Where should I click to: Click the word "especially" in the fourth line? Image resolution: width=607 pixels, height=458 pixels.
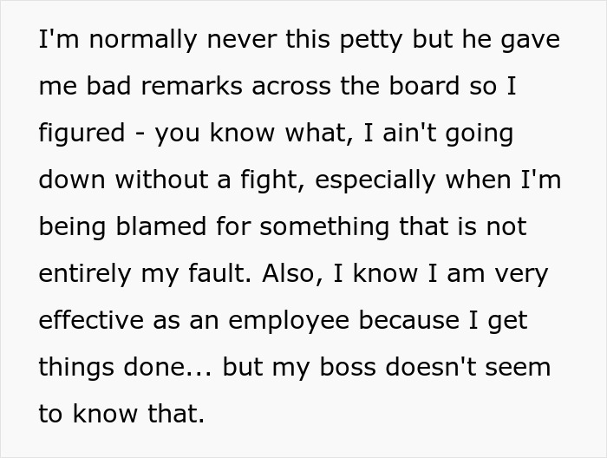[375, 181]
